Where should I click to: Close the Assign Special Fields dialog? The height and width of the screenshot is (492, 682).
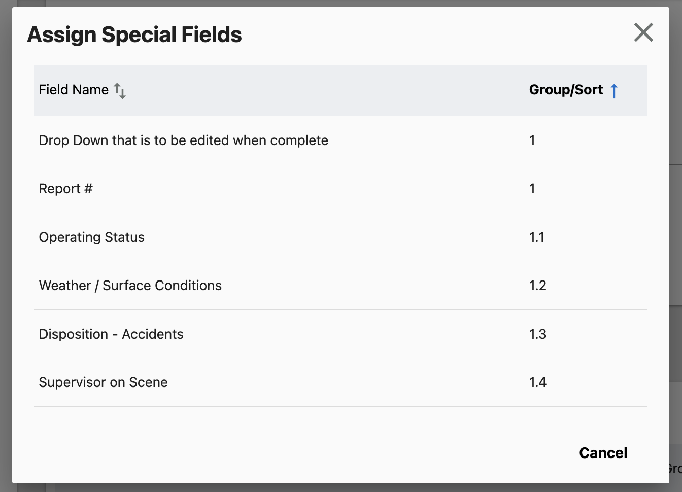(x=643, y=33)
